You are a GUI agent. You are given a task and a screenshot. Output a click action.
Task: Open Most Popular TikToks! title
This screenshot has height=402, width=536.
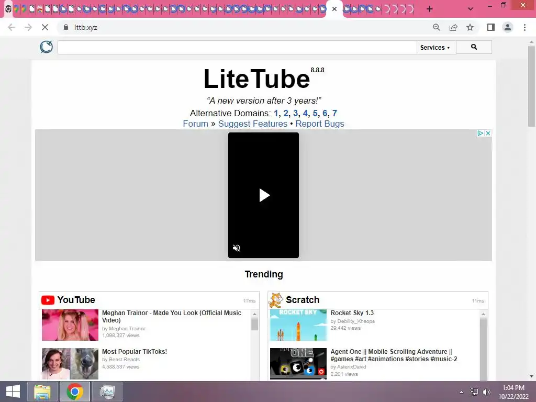135,352
